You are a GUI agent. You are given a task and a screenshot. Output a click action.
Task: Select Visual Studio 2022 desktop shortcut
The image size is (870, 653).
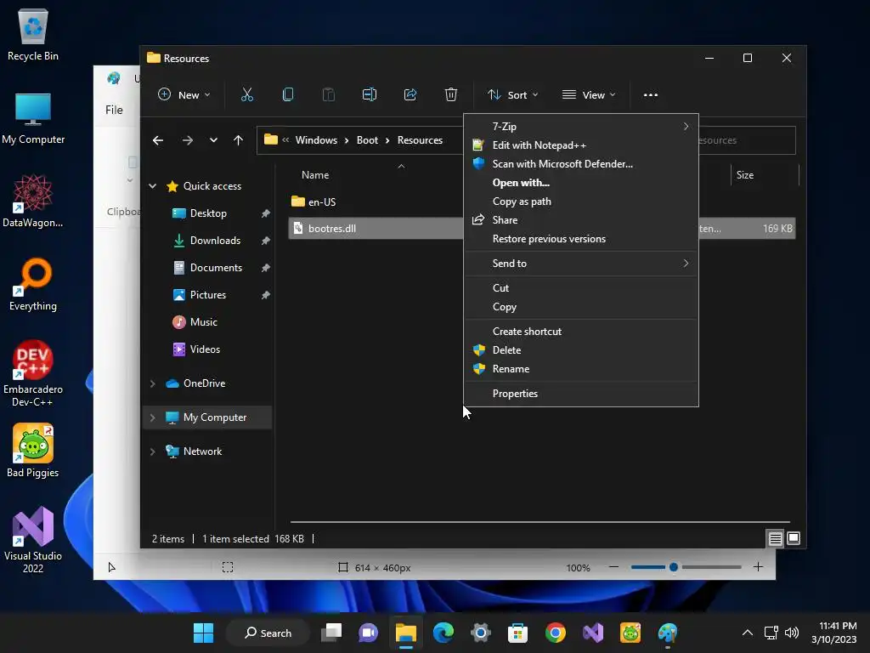33,540
